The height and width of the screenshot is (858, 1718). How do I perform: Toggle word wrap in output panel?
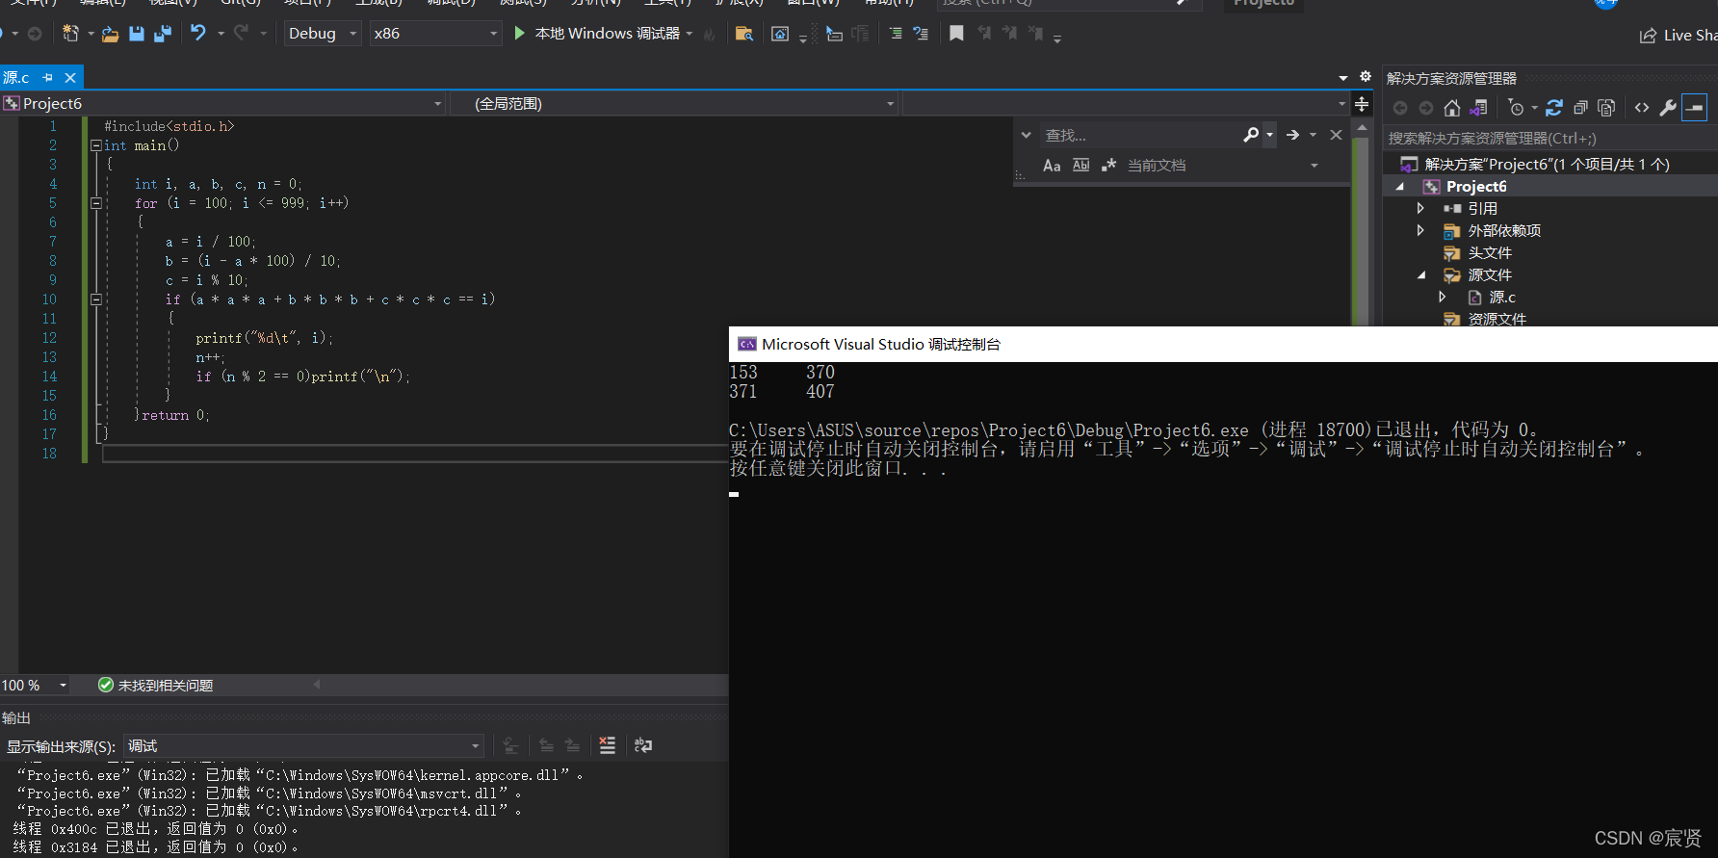click(x=643, y=745)
